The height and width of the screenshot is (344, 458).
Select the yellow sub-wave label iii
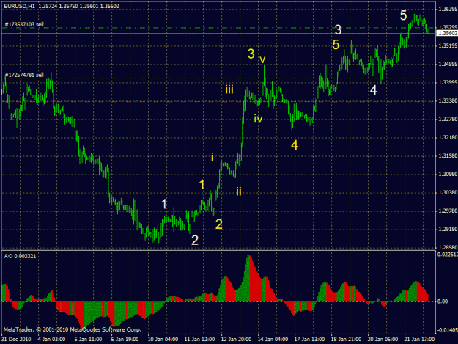[229, 89]
